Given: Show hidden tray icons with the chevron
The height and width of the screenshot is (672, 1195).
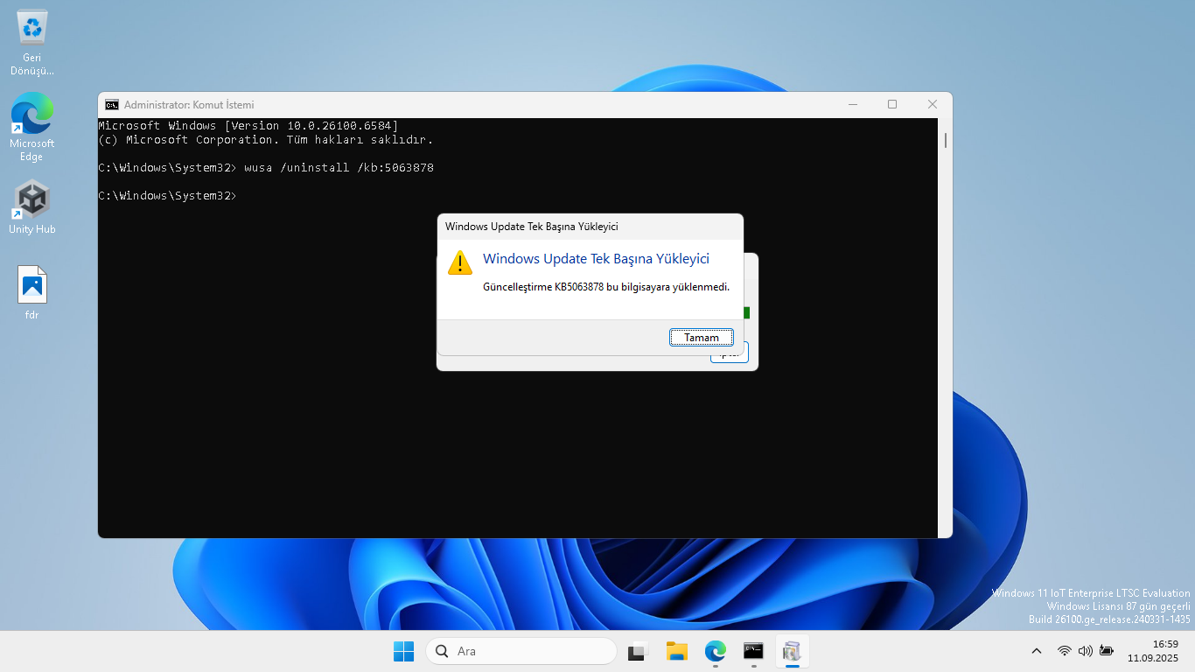Looking at the screenshot, I should click(1037, 651).
